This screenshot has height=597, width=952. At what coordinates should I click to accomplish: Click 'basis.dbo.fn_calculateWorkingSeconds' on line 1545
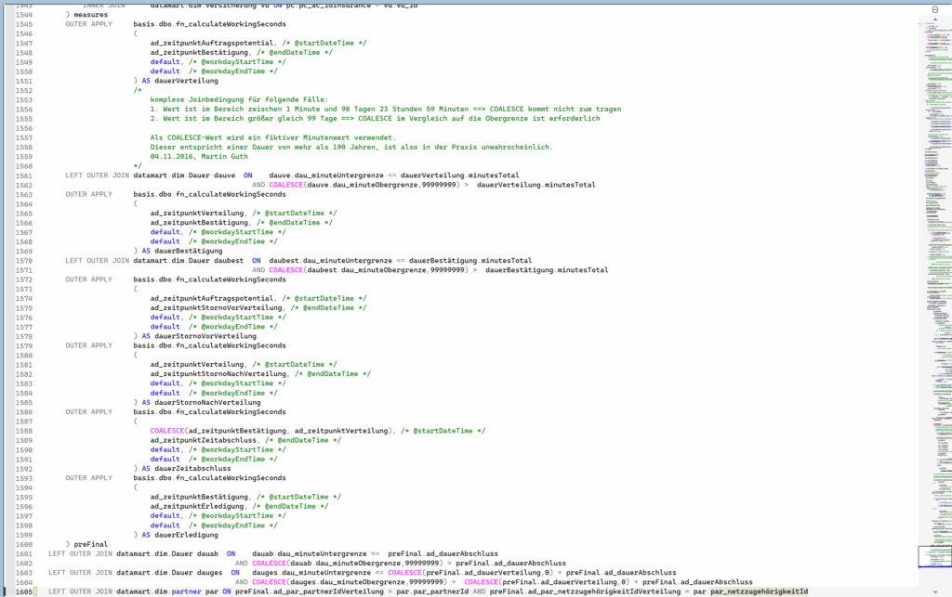(x=209, y=24)
